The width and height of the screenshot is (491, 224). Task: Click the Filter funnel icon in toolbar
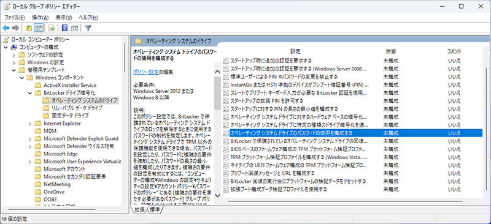pyautogui.click(x=88, y=28)
